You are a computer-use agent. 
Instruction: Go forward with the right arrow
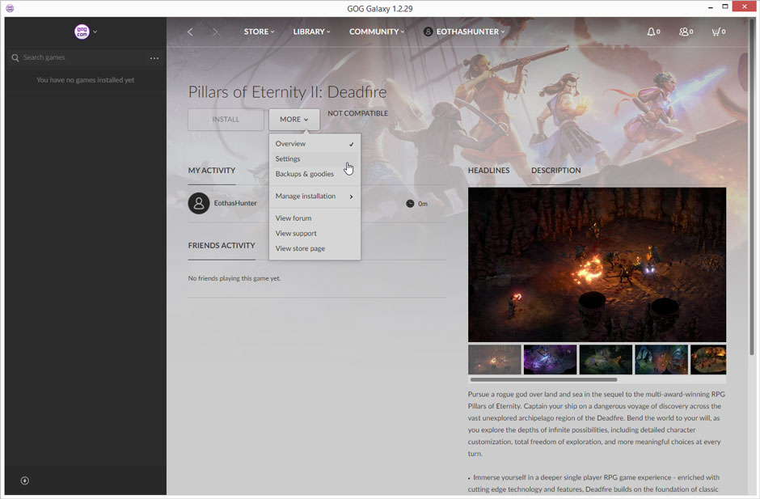[216, 32]
